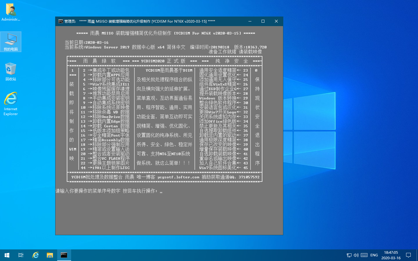Click the console window's title bar icon
The image size is (418, 261).
click(61, 21)
